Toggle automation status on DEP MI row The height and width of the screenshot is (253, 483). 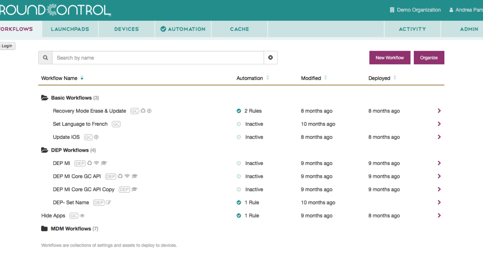239,163
